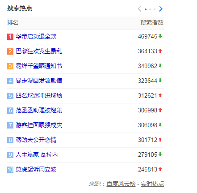This screenshot has width=197, height=193.
Task: Click rank badge number 4
Action: pyautogui.click(x=10, y=81)
